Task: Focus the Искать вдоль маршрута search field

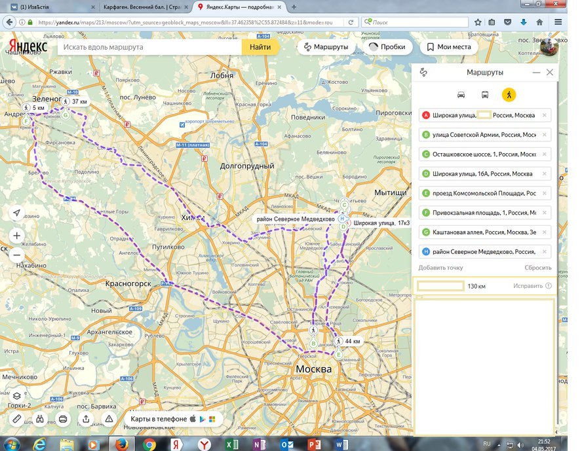Action: point(149,47)
